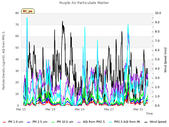Click the Mar 15 x-axis tick label
Viewport: 169px width, 127px height.
[x=21, y=109]
